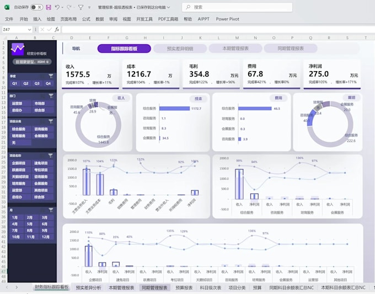The width and height of the screenshot is (375, 294).
Task: Open the PDF工具箱 ribbon tab
Action: pos(168,19)
